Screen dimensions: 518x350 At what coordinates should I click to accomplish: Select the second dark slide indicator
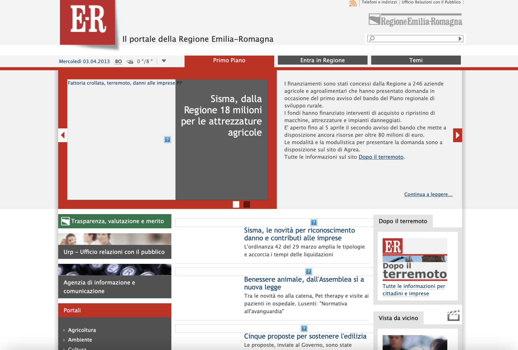247,204
